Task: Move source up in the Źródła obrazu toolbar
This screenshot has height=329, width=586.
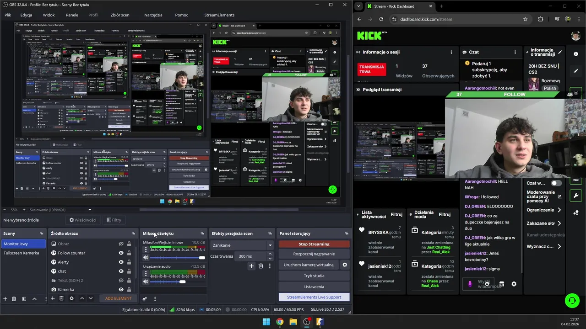Action: [x=82, y=298]
